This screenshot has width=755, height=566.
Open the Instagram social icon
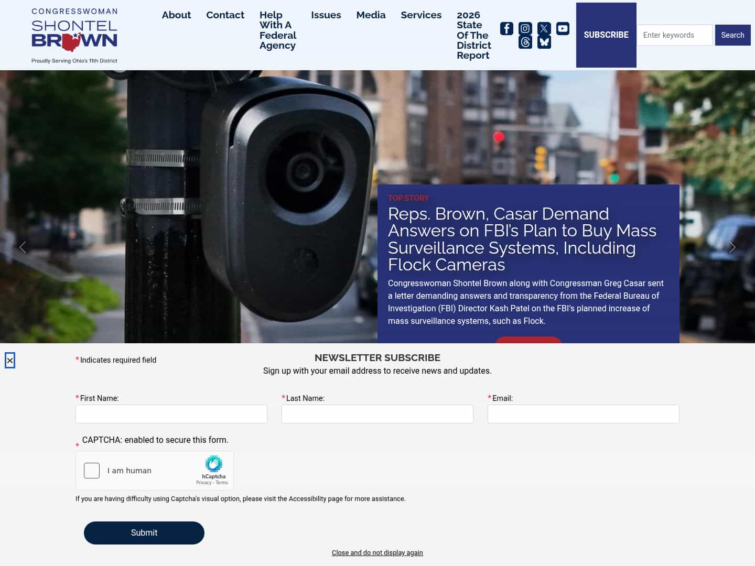(525, 28)
